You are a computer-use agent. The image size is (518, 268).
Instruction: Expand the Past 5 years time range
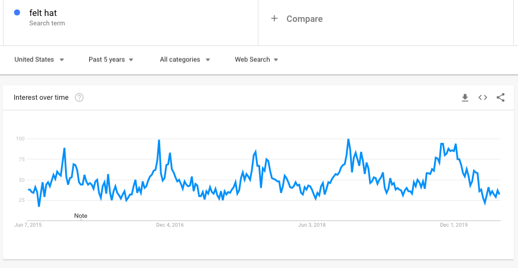(111, 60)
